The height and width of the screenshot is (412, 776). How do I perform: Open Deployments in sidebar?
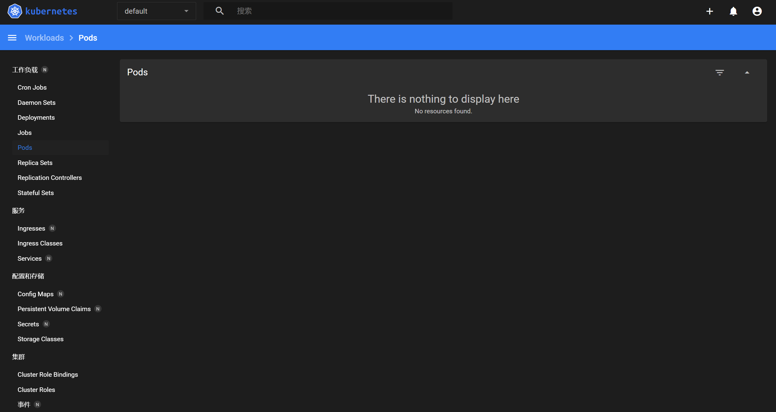point(36,118)
